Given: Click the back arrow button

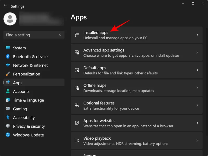Looking at the screenshot, I should point(5,5).
